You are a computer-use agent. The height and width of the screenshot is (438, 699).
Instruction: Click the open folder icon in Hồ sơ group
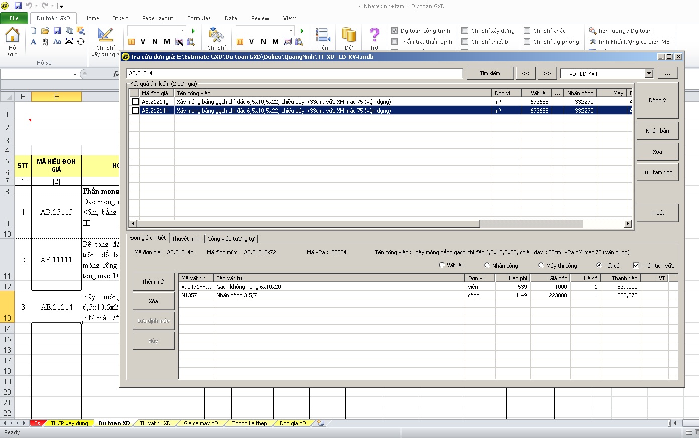pyautogui.click(x=45, y=31)
